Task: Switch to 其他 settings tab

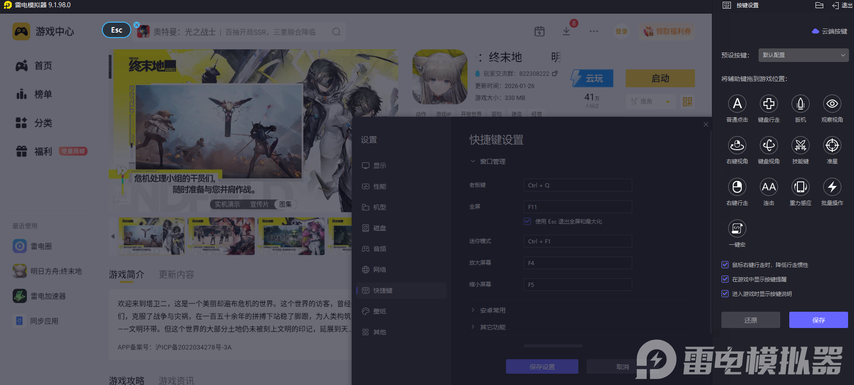Action: [401, 332]
